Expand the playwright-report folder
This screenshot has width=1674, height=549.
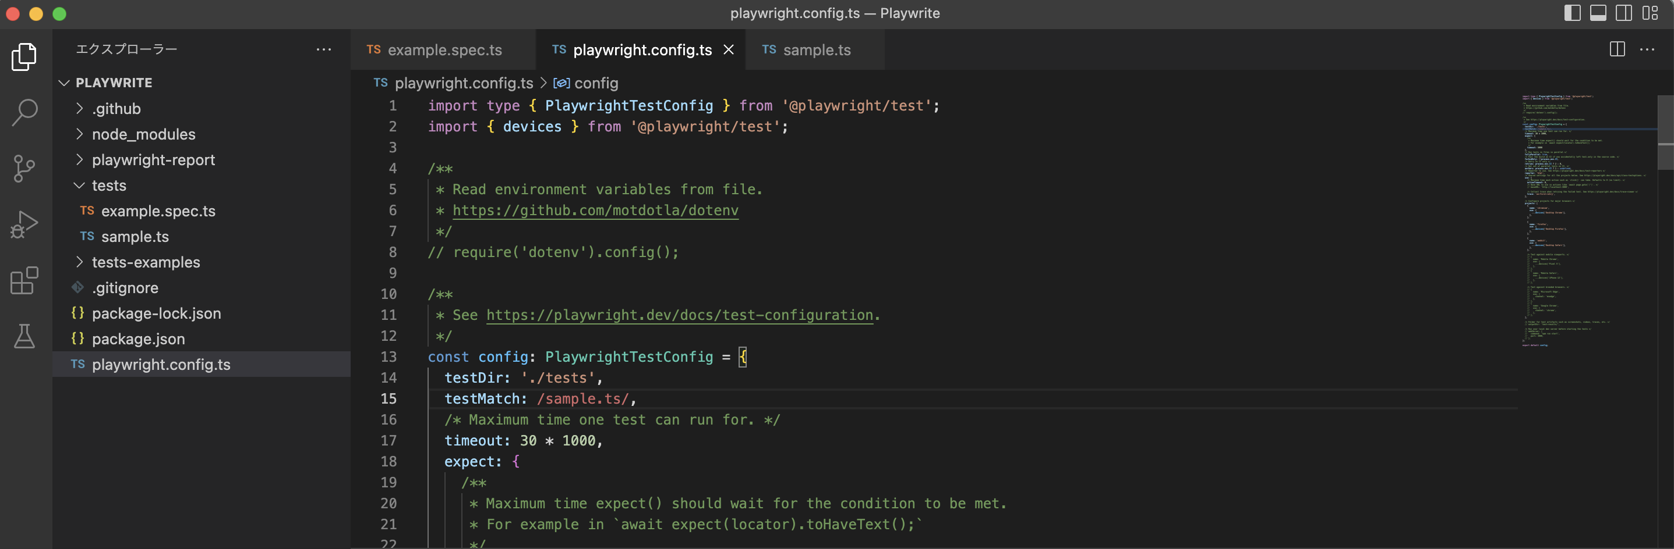[202, 159]
